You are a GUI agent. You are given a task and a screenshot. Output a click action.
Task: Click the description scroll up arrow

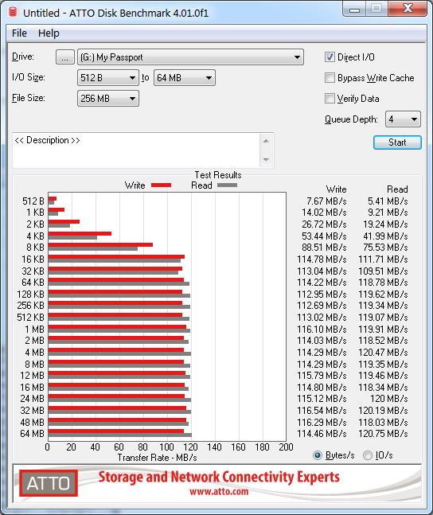pos(266,141)
